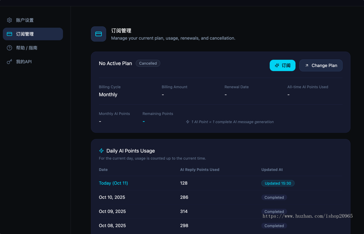Click the Daily AI Points Usage heading
This screenshot has width=364, height=234.
coord(131,151)
